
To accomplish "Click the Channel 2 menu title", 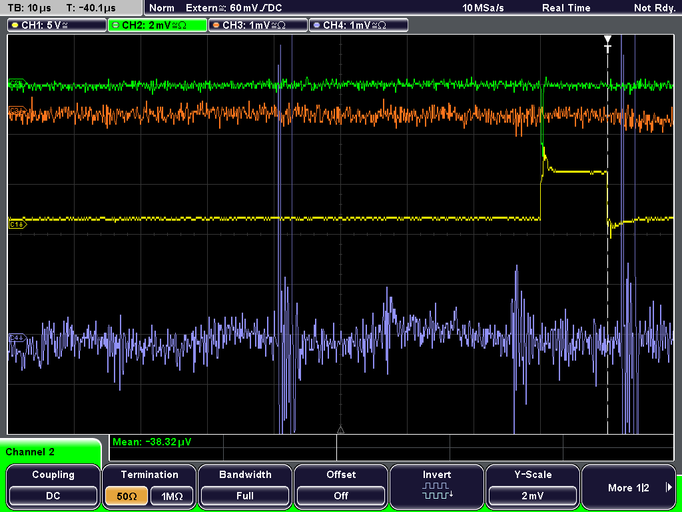I will point(30,452).
